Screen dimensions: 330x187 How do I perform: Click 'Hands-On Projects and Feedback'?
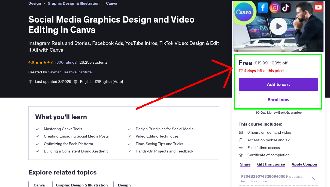coord(164,151)
